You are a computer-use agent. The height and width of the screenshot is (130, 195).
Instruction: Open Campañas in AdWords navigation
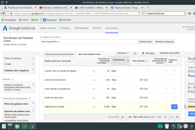click(65, 28)
